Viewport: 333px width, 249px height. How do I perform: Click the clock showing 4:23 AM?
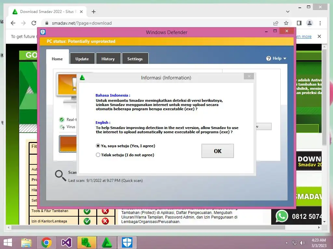point(319,243)
